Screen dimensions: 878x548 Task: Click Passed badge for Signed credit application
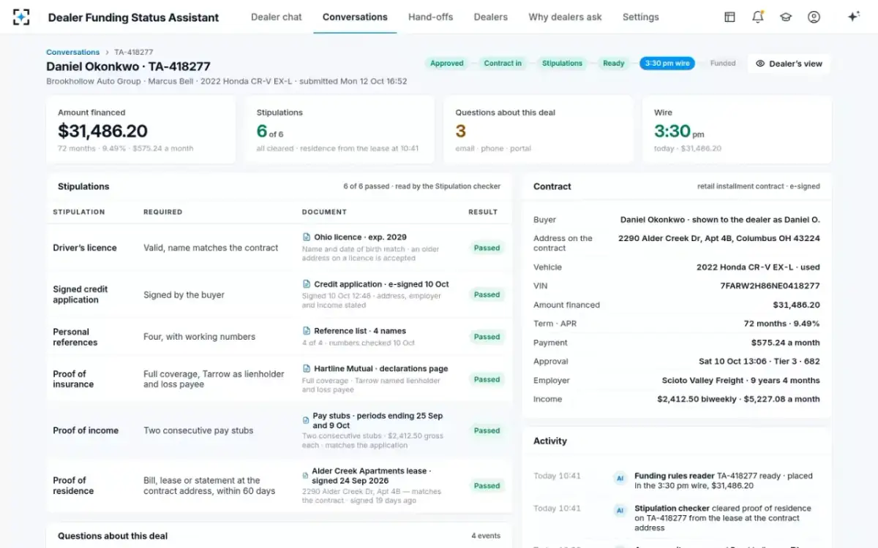(x=487, y=294)
